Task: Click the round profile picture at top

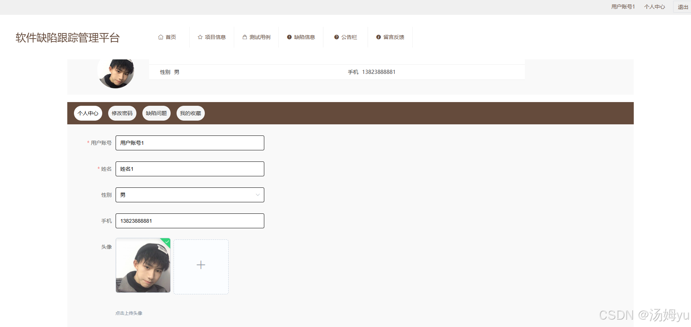Action: [116, 73]
